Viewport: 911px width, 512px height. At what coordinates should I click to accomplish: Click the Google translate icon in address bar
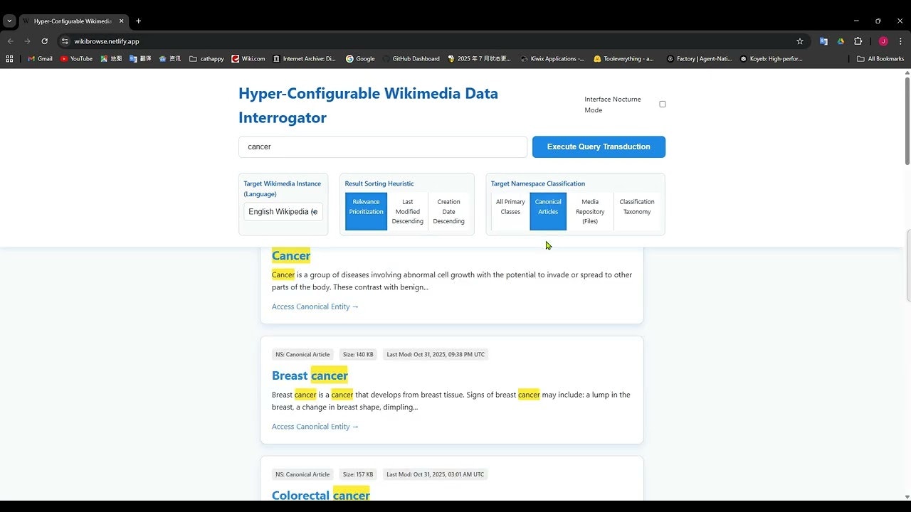point(823,41)
